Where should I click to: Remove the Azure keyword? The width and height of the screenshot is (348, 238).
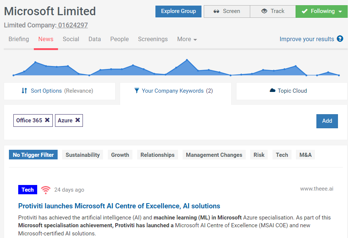pyautogui.click(x=77, y=120)
